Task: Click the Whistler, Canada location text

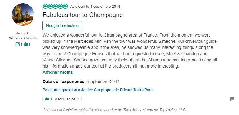Action: [23, 38]
